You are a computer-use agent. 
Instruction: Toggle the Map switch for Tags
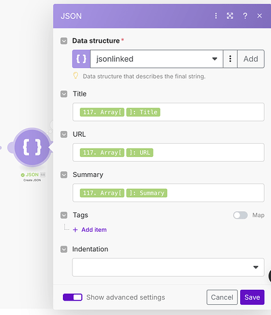click(x=240, y=215)
